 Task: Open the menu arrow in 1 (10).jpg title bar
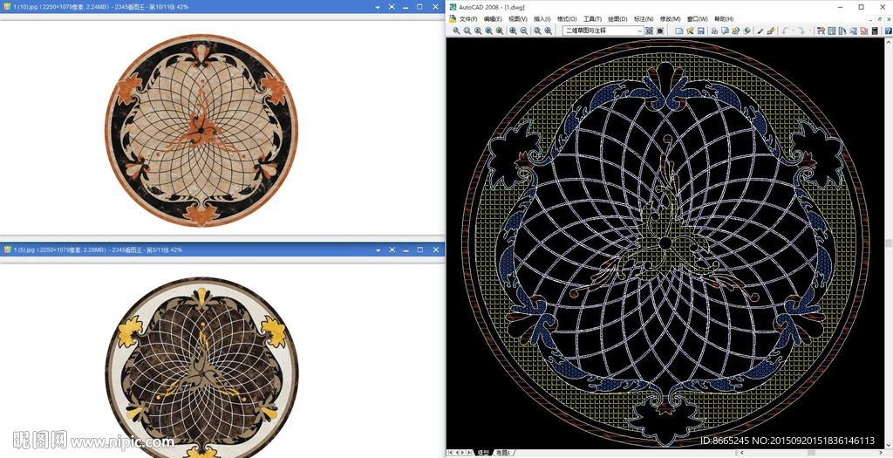click(378, 7)
